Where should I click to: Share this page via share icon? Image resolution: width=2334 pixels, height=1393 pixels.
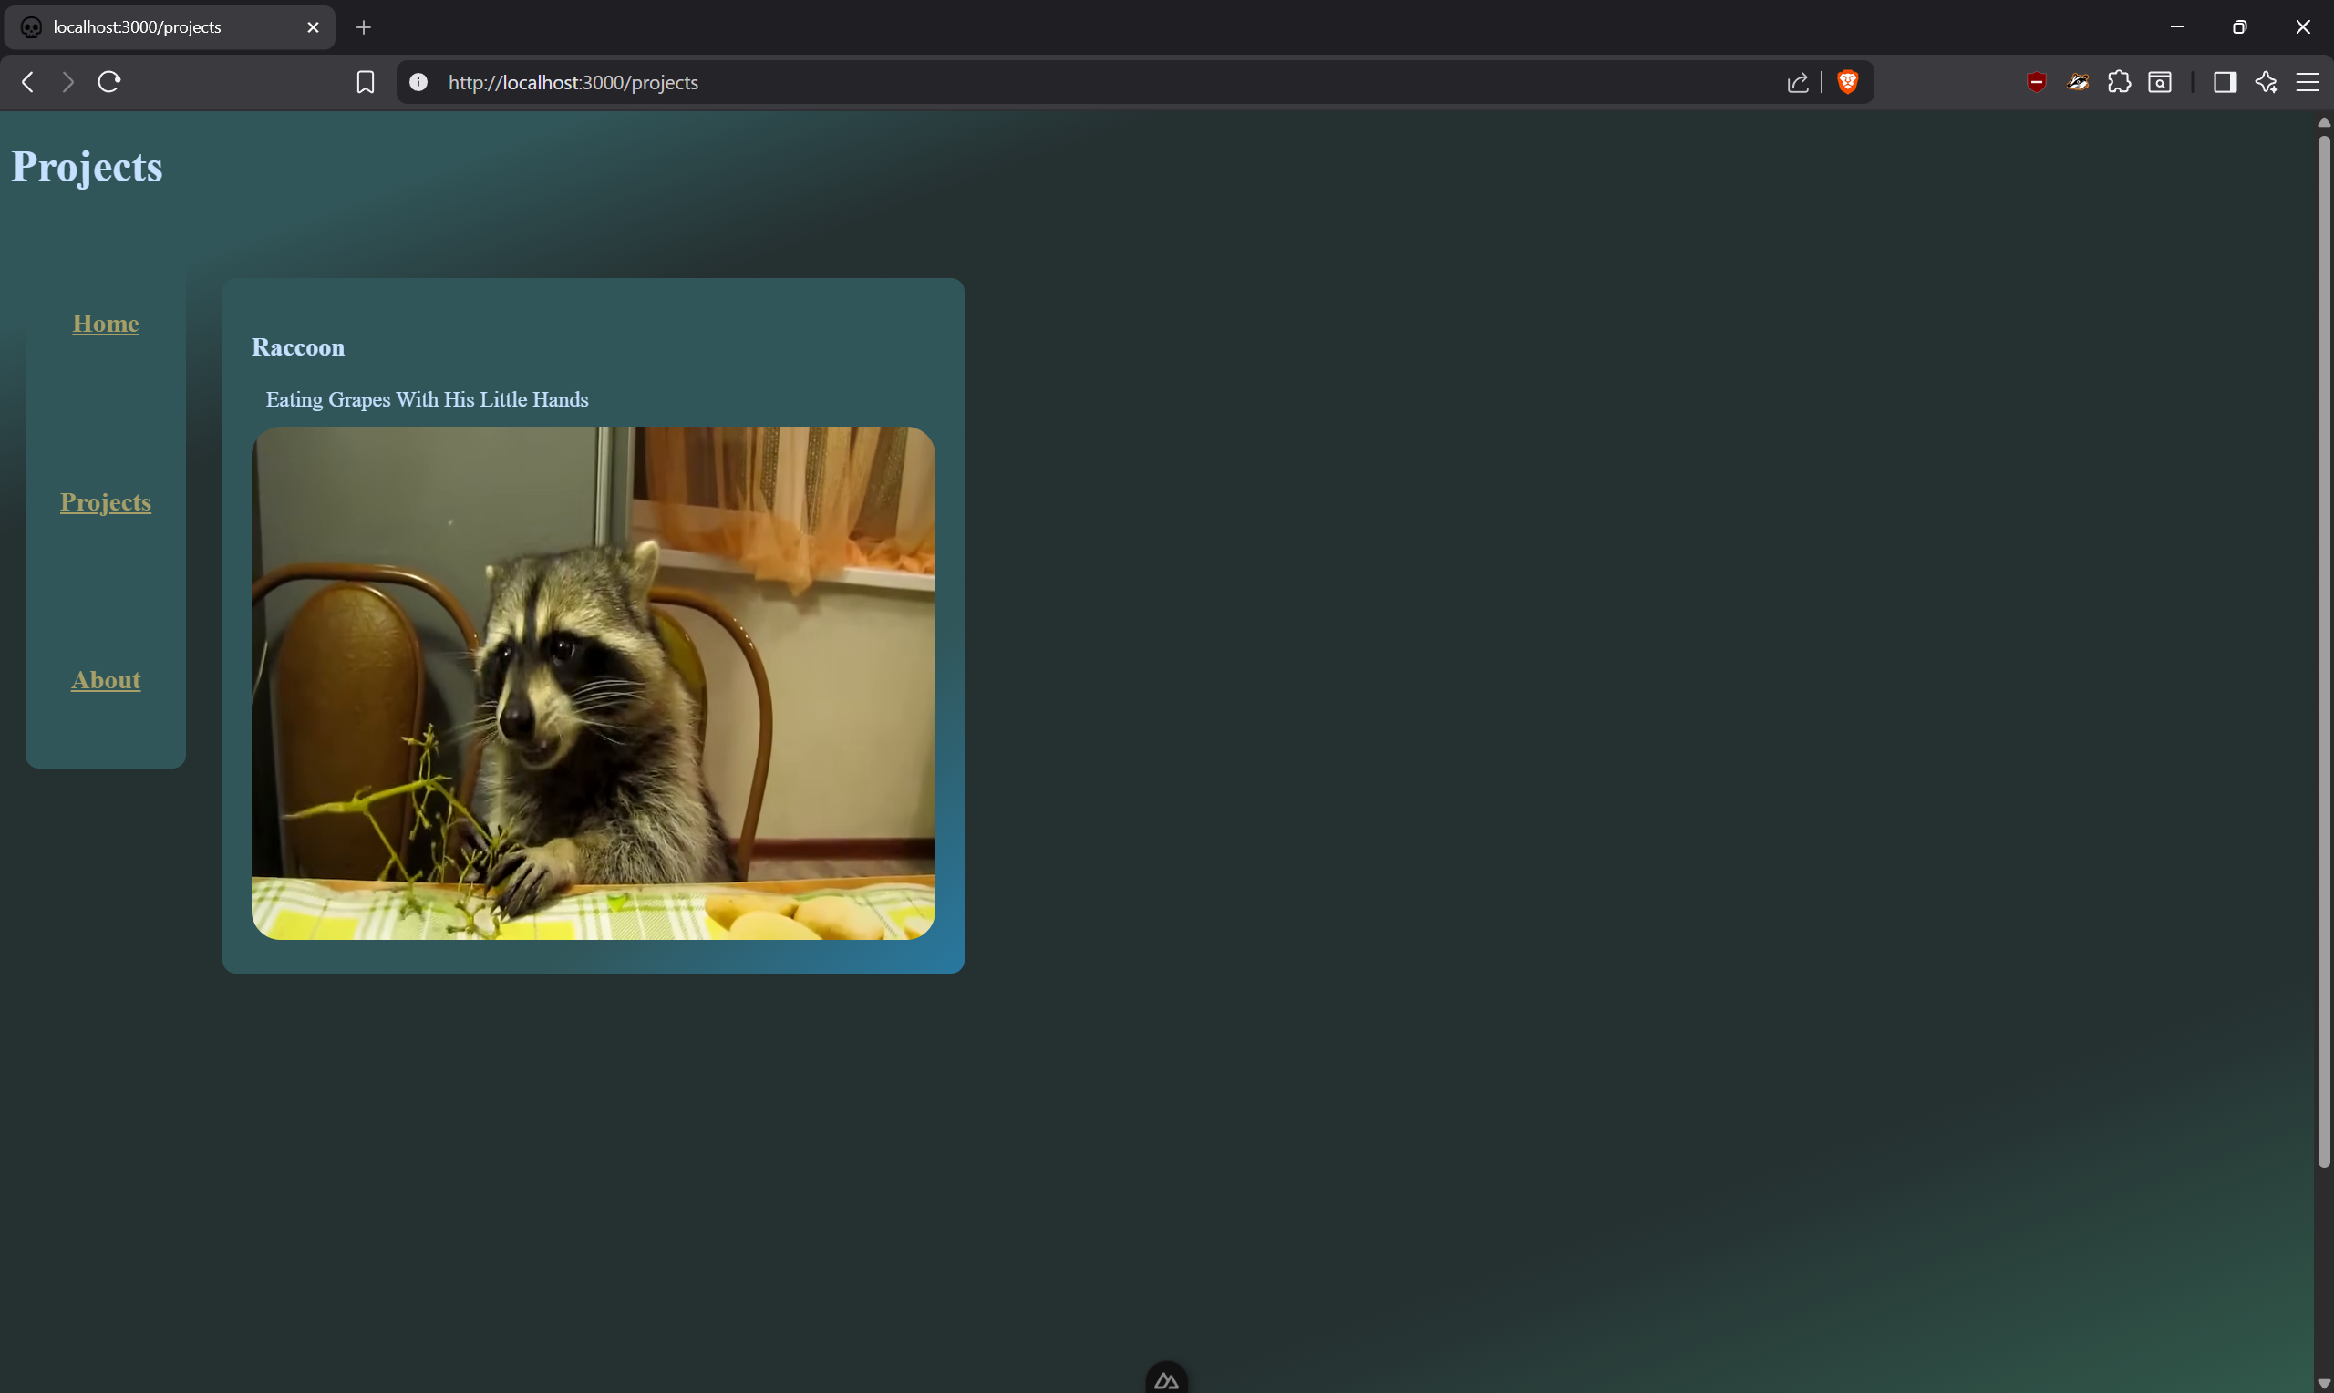pos(1797,83)
